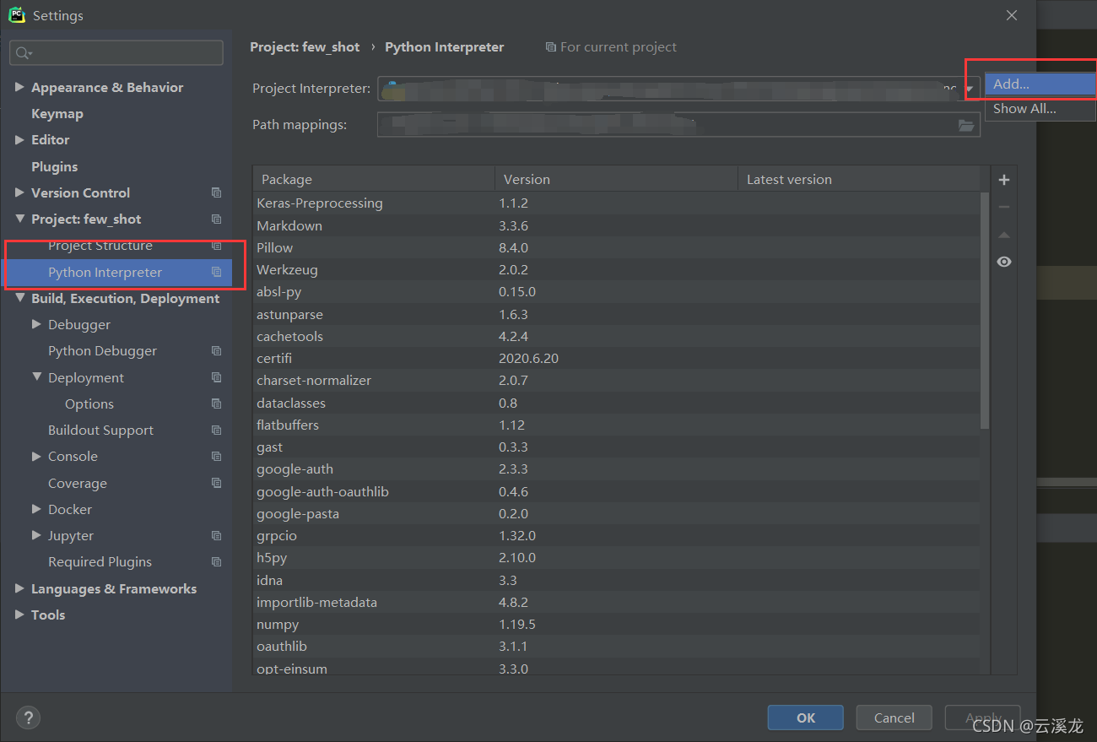Choose Show All... from interpreter popup
Screen dimensions: 1097x742
click(x=1040, y=108)
